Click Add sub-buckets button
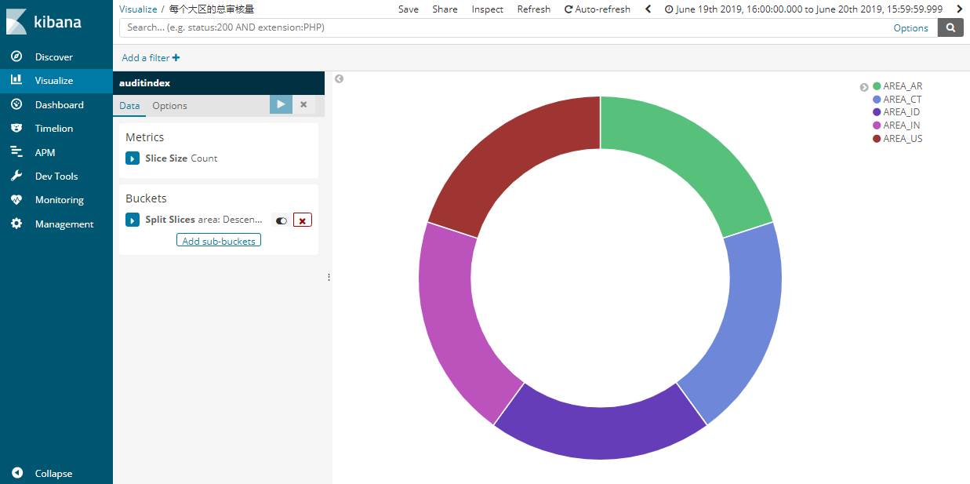Viewport: 970px width, 484px height. [219, 241]
